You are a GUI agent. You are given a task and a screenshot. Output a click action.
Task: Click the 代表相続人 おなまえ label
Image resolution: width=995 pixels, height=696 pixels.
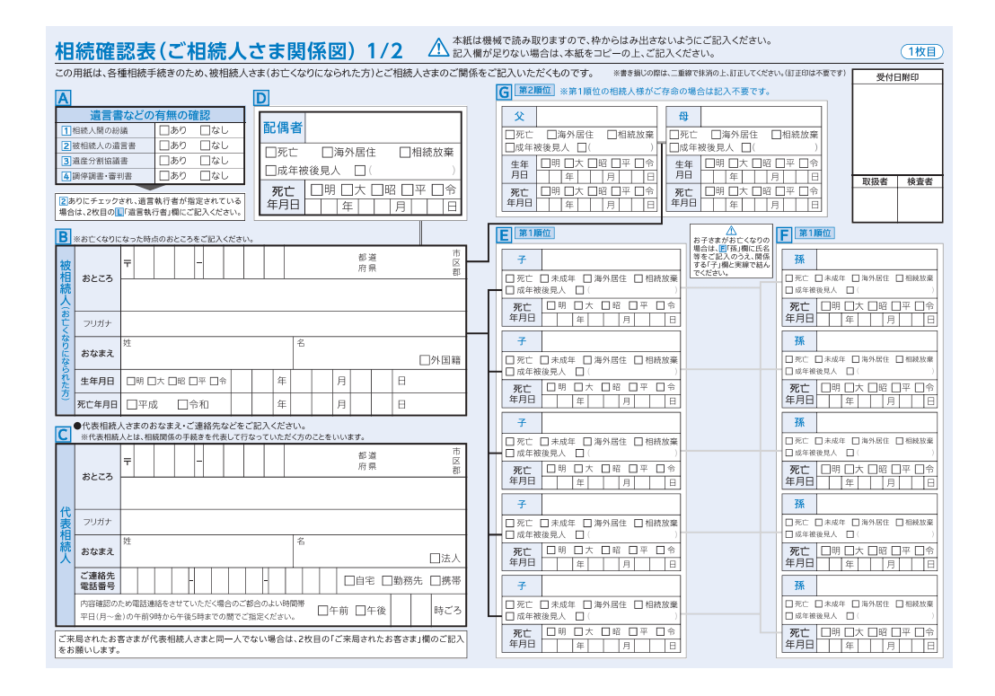point(97,551)
